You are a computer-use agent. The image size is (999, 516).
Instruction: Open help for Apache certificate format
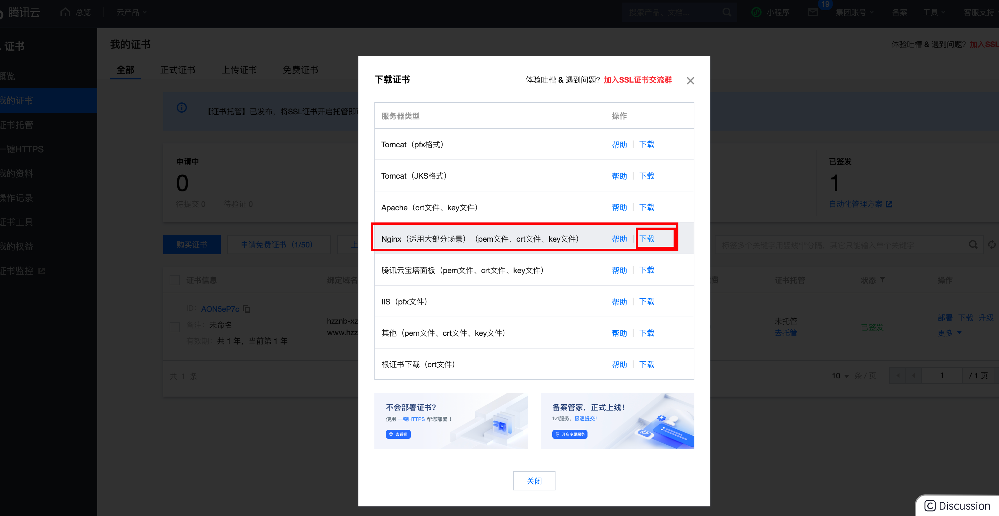[619, 207]
